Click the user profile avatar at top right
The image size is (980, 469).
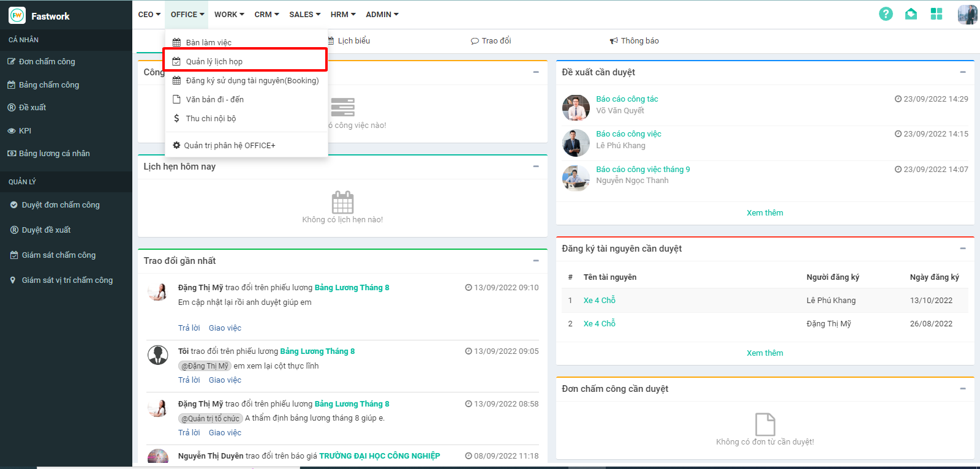pos(967,14)
